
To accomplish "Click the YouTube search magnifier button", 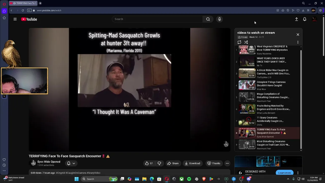I will (208, 19).
